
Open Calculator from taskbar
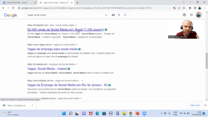[117, 113]
